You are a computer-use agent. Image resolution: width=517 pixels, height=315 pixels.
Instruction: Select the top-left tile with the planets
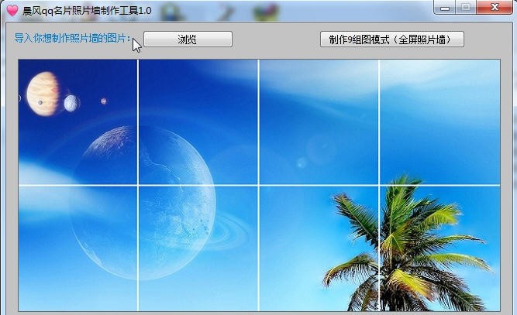pyautogui.click(x=78, y=122)
